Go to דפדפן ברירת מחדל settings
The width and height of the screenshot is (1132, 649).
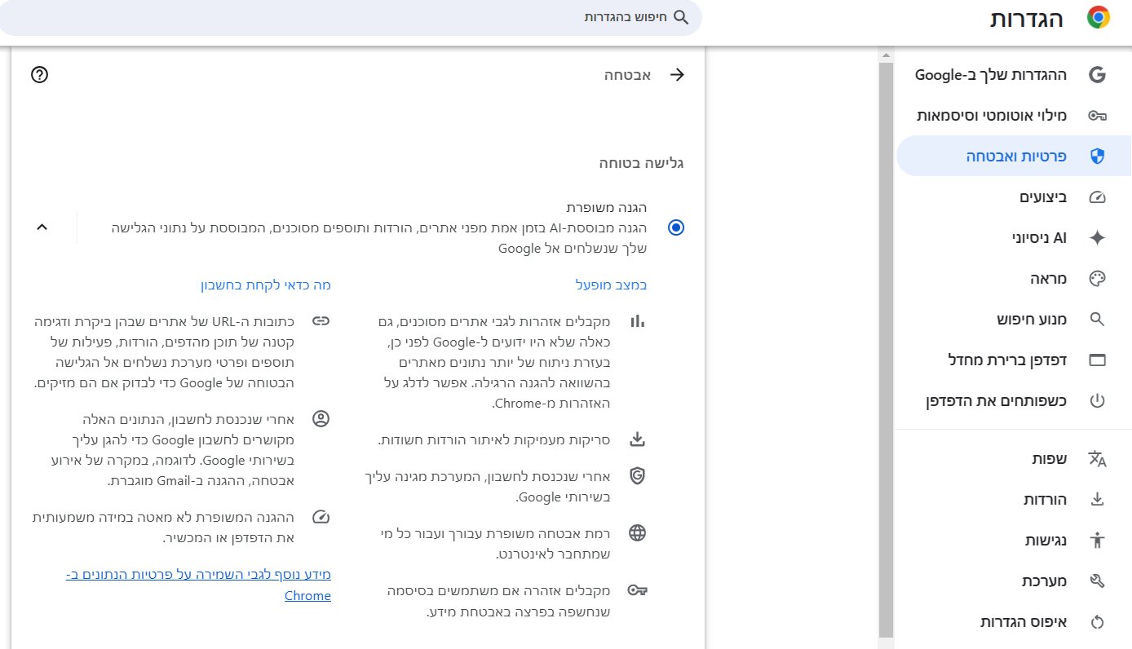(1014, 360)
